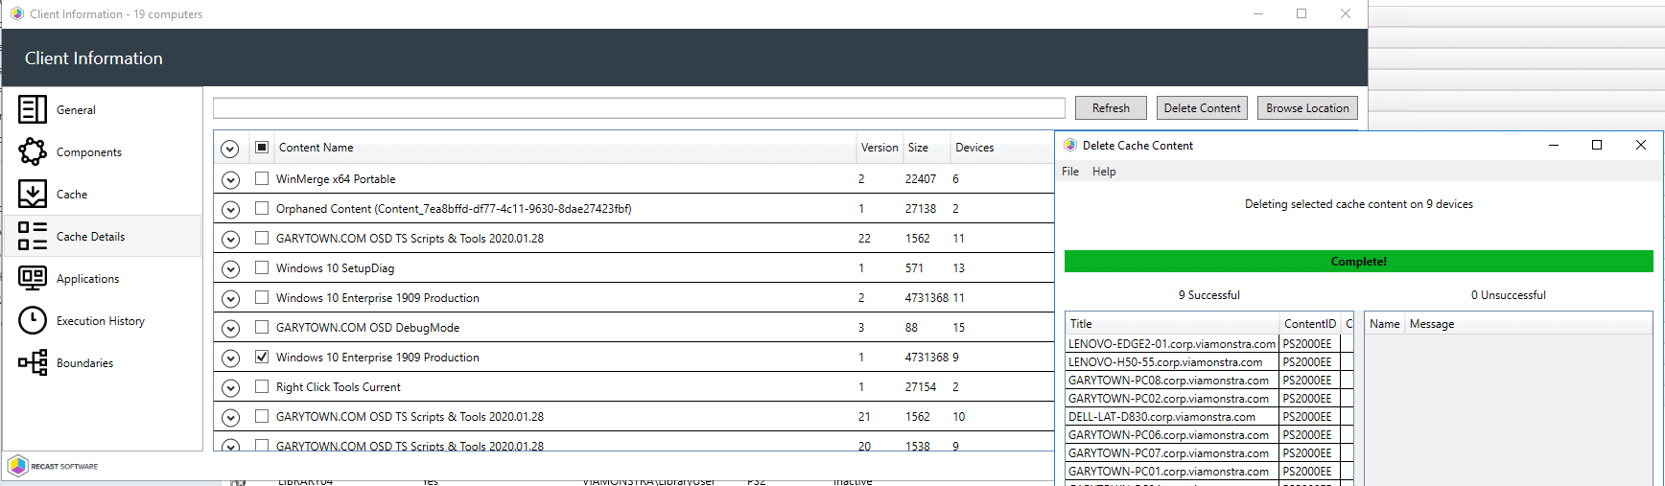This screenshot has height=486, width=1665.
Task: Open the Help menu
Action: click(x=1104, y=172)
